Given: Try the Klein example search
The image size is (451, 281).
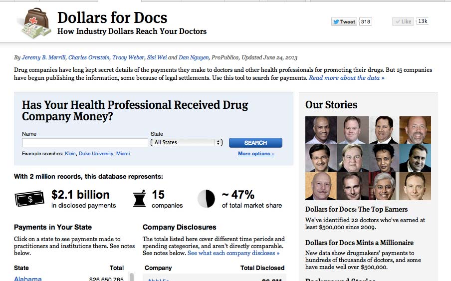Looking at the screenshot, I should point(70,154).
